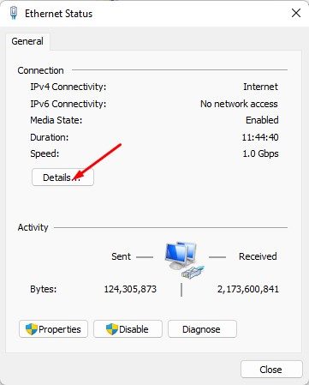Click the Ethernet icon in title bar
Screen dimensions: 309x385
[14, 13]
